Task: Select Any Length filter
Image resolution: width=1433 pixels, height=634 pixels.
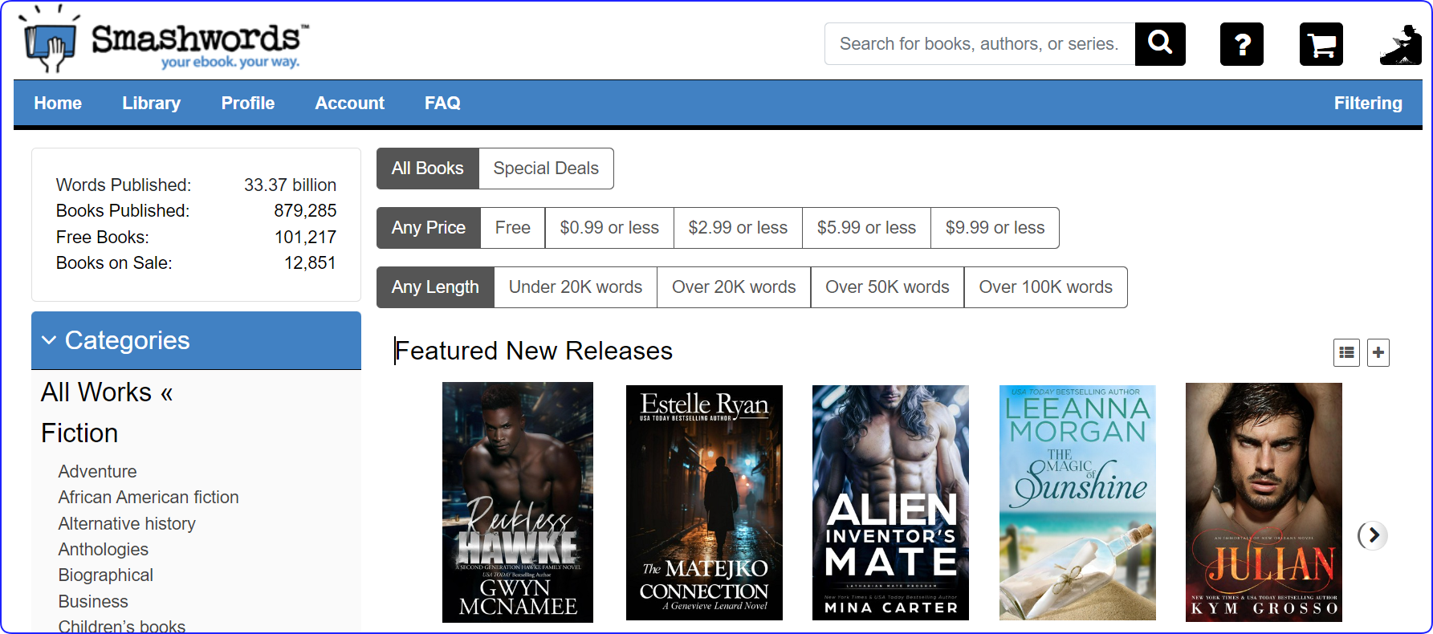Action: [x=435, y=287]
